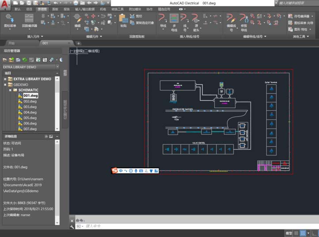This screenshot has height=237, width=319.
Task: Open the 开始 start document tab
Action: pos(11,43)
